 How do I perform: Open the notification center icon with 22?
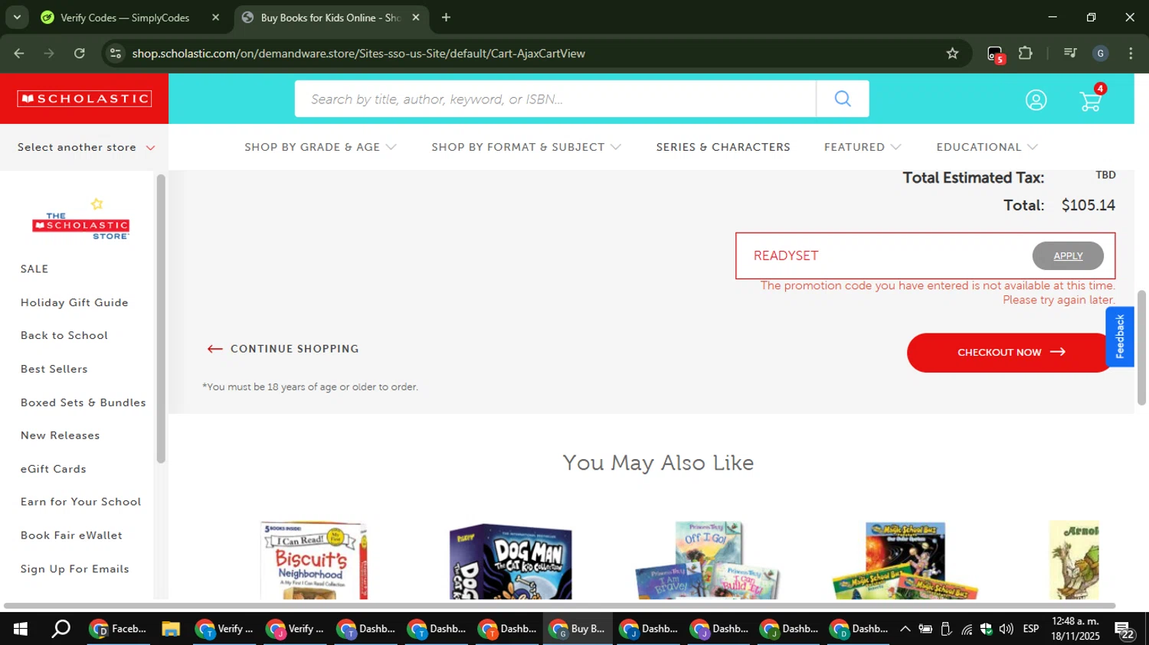pos(1125,630)
